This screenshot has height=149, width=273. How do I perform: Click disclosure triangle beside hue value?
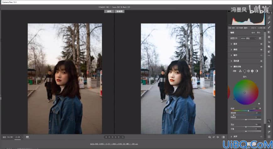260,109
